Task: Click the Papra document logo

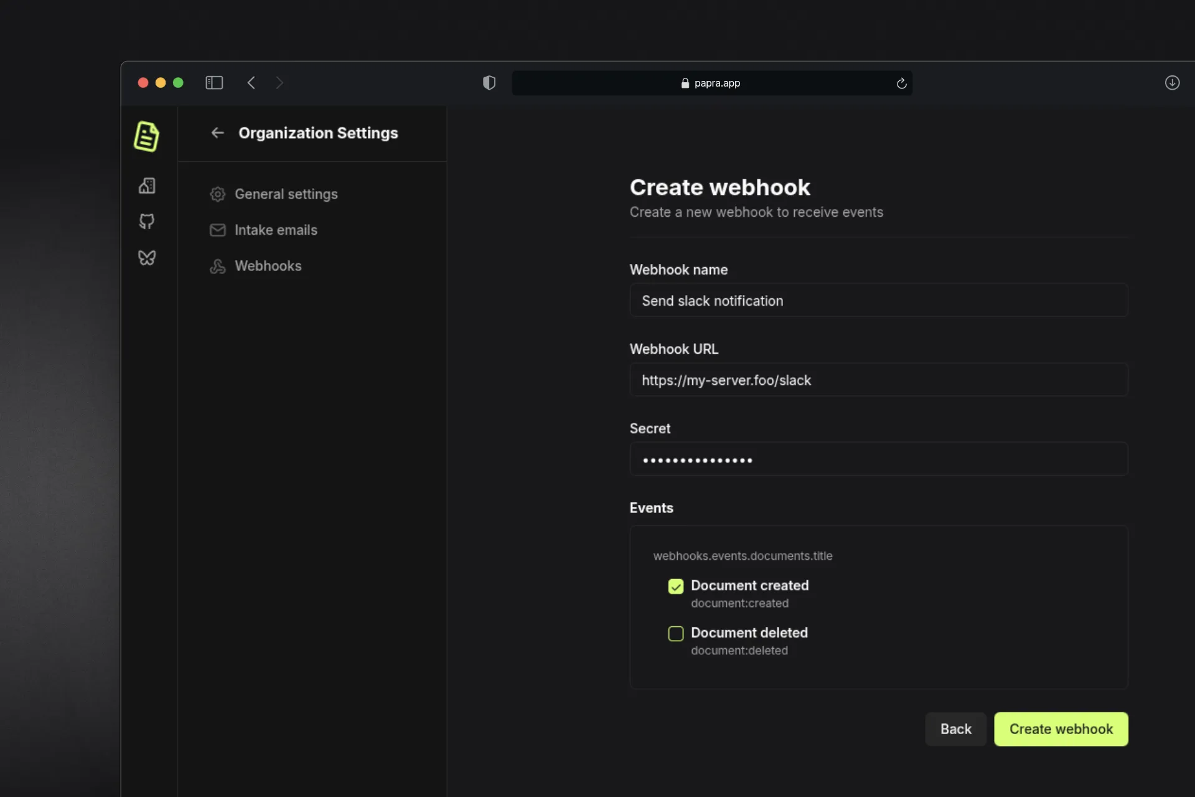Action: [x=146, y=136]
